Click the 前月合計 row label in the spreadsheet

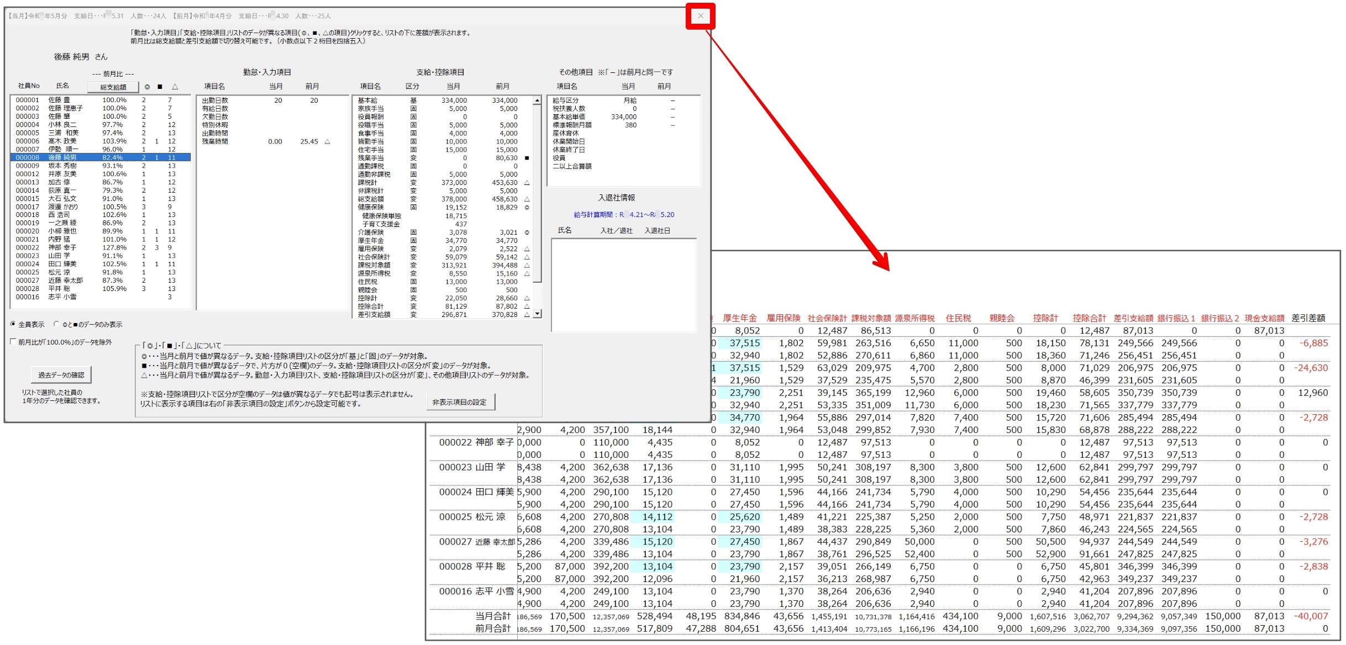tap(493, 628)
